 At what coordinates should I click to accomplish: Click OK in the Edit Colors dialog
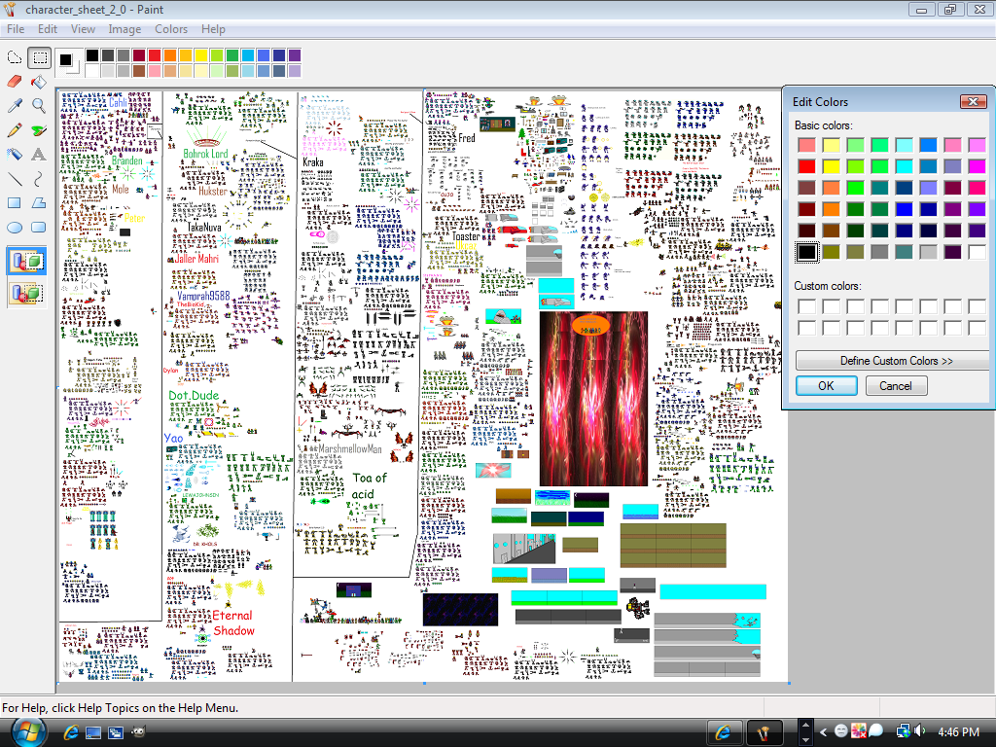(825, 385)
